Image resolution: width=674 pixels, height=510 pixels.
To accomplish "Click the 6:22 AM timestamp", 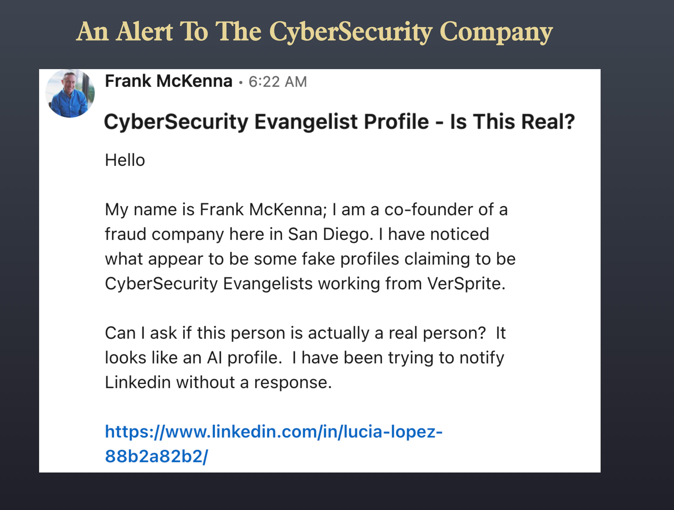I will pyautogui.click(x=278, y=82).
